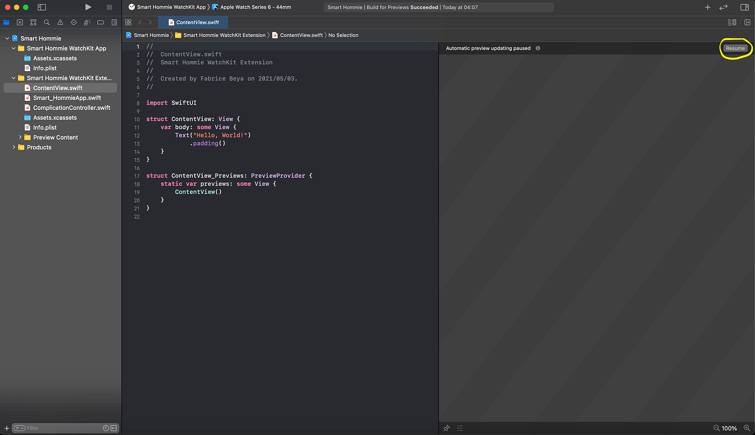Show the Breakpoint navigator
The height and width of the screenshot is (435, 755).
pyautogui.click(x=100, y=23)
